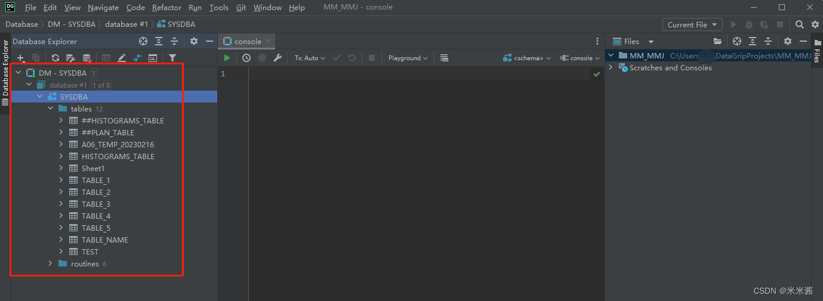This screenshot has width=823, height=301.
Task: Open Query Console via the QL icon
Action: [x=153, y=58]
